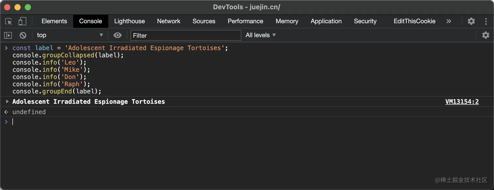Open the Security tab
This screenshot has height=190, width=494.
click(x=365, y=21)
